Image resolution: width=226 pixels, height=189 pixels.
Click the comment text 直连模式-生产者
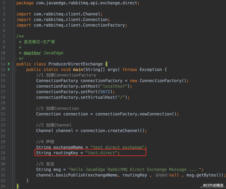tap(39, 42)
